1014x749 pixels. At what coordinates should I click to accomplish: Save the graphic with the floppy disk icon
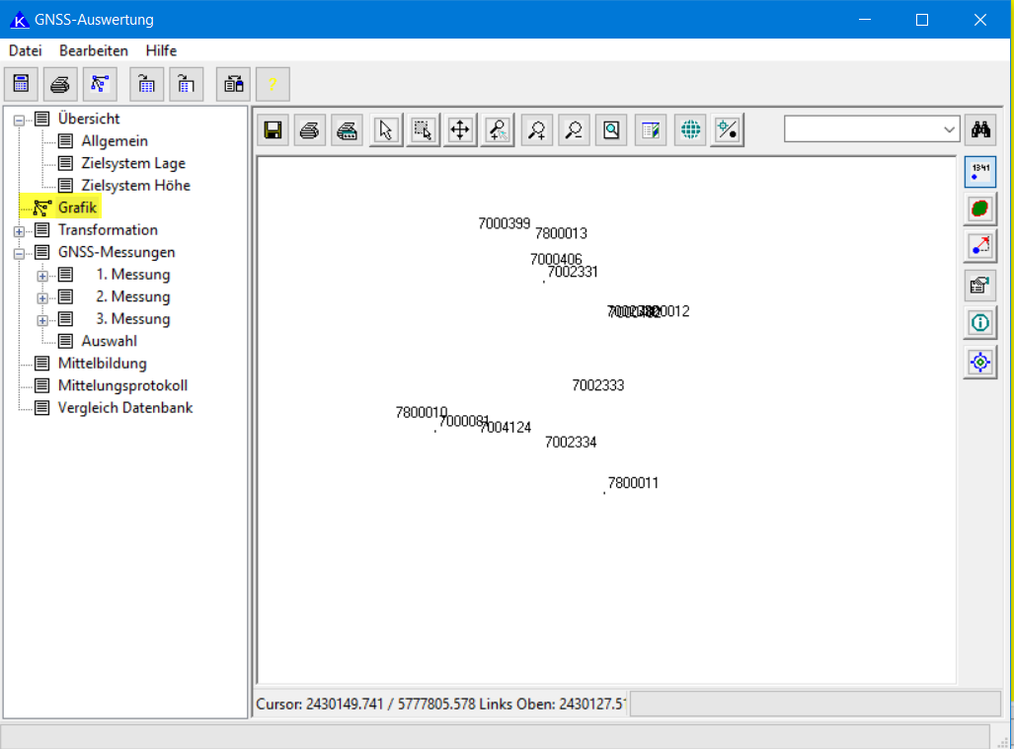273,129
